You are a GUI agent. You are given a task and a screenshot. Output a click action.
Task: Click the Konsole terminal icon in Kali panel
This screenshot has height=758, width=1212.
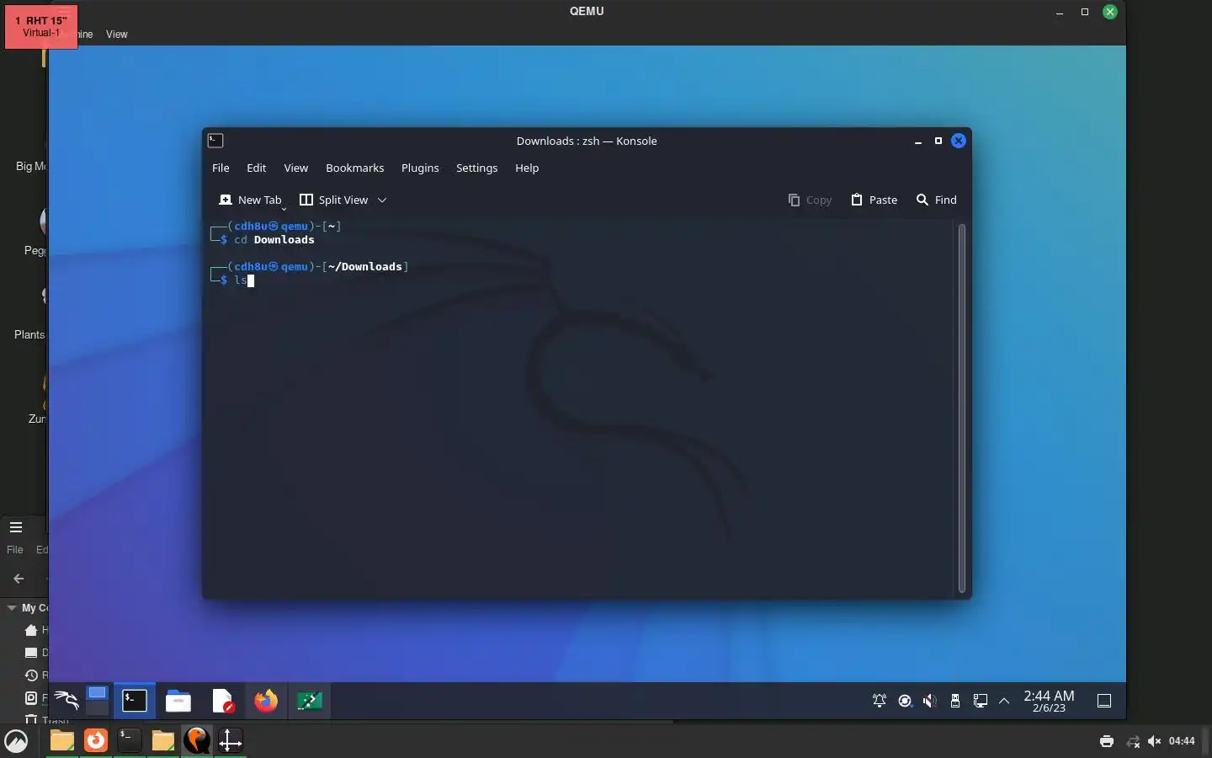click(135, 701)
